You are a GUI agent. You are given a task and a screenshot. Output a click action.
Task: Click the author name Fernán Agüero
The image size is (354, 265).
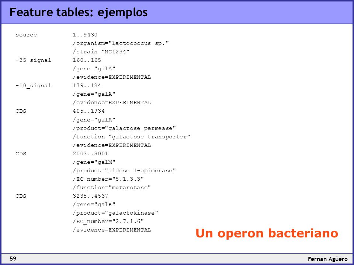click(327, 259)
